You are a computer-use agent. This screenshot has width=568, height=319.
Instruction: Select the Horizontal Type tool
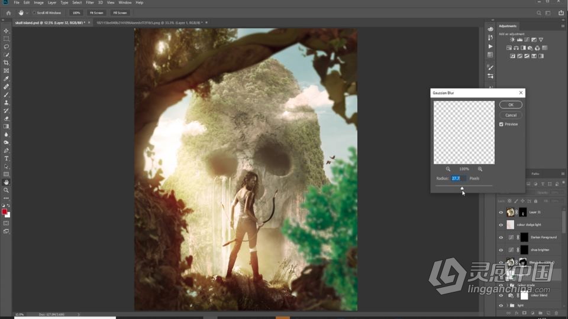(6, 158)
